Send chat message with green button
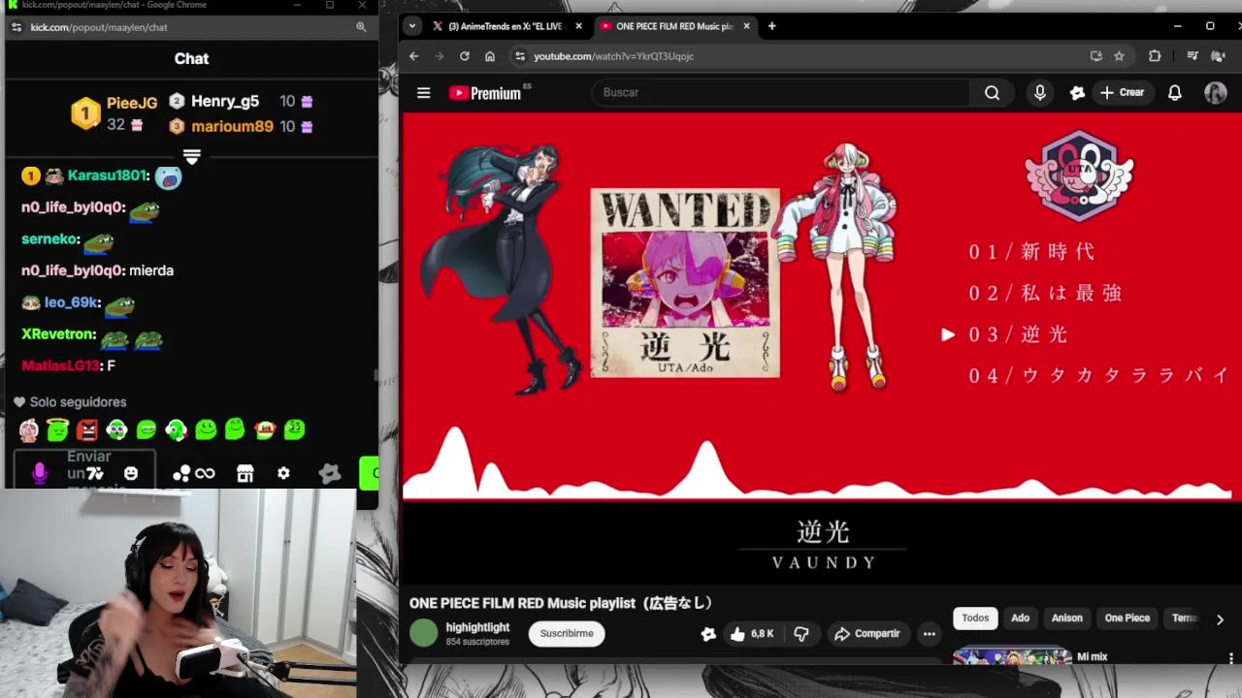This screenshot has width=1242, height=698. (369, 473)
